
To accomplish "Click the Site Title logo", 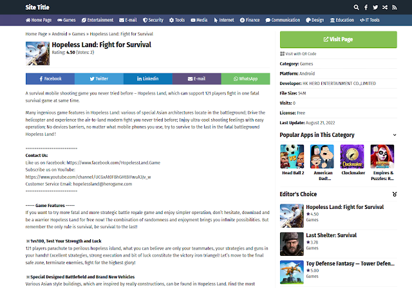I will [37, 7].
